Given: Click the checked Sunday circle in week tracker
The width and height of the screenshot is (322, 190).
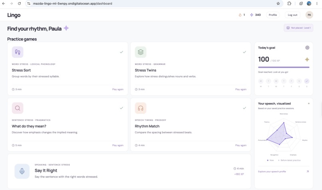Looking at the screenshot, I should pyautogui.click(x=306, y=81).
